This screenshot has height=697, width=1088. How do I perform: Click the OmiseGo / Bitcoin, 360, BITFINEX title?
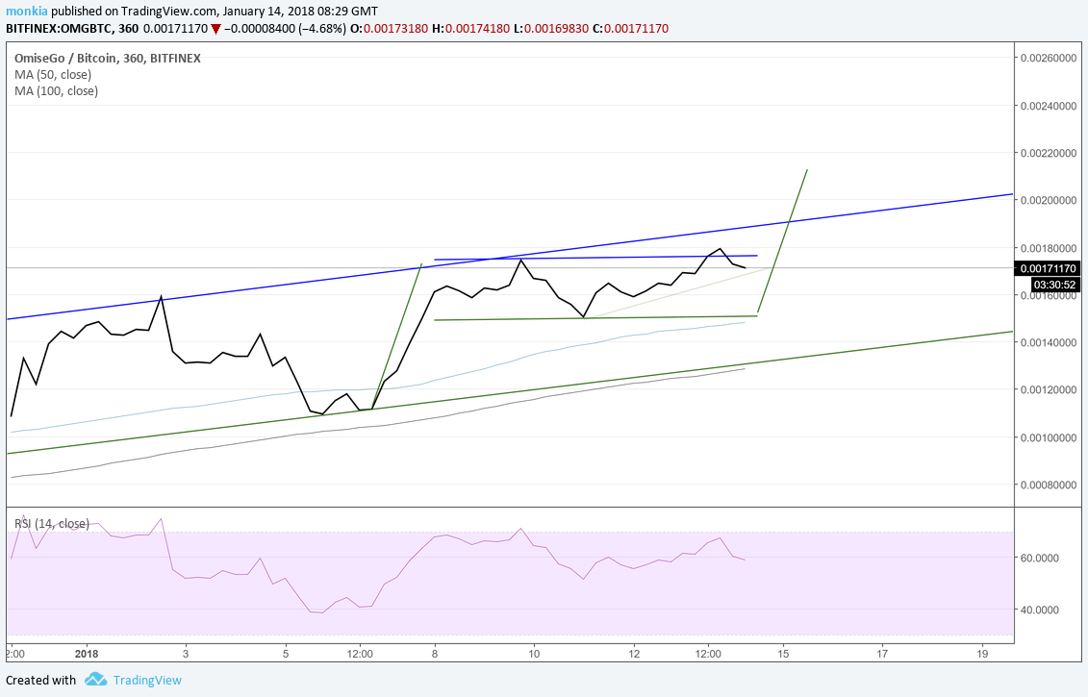pos(108,59)
